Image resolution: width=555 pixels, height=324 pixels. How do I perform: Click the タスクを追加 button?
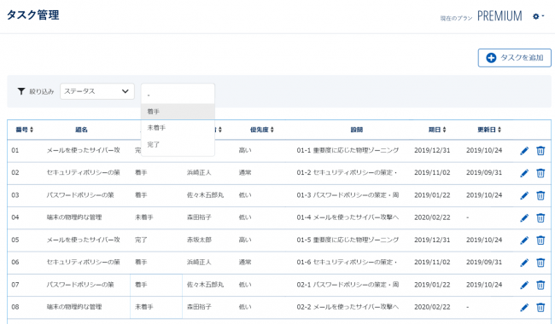tap(514, 58)
